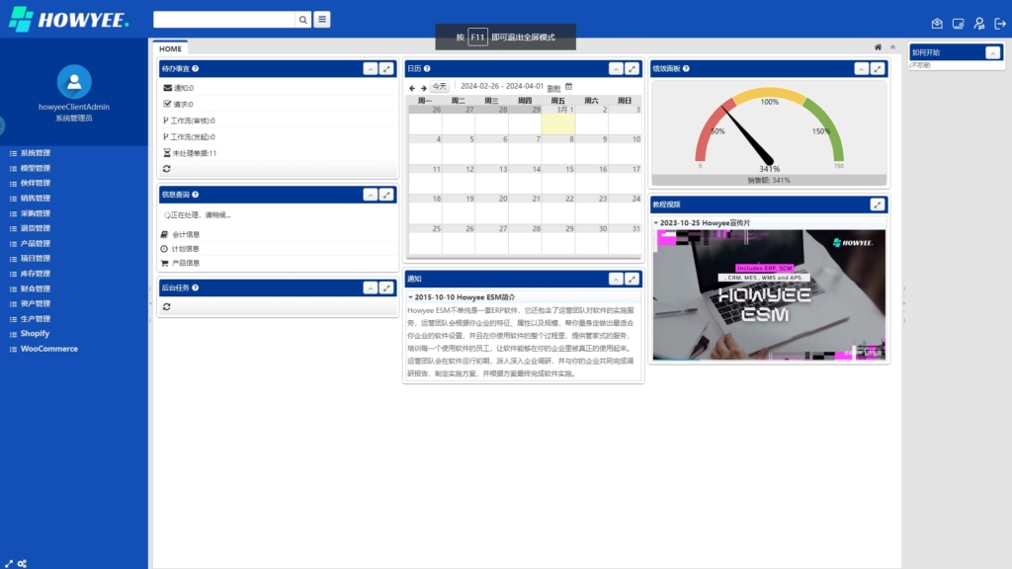This screenshot has height=569, width=1012.
Task: Click the help icon next to 日历
Action: [427, 68]
